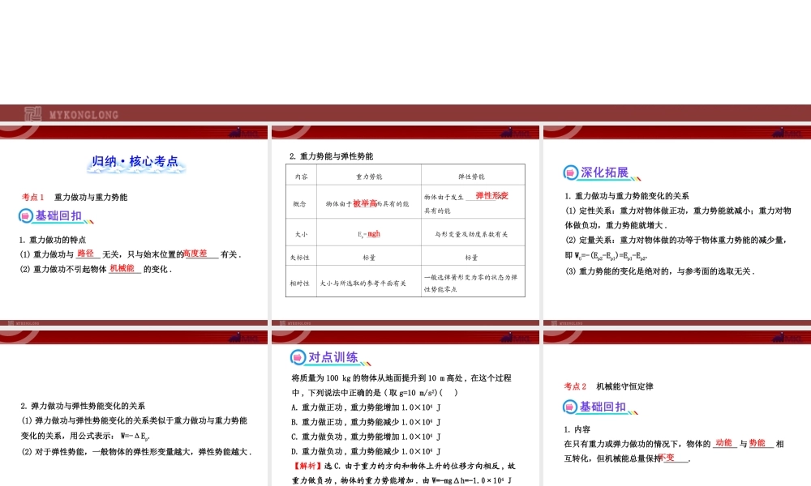Viewport: 811px width, 486px height.
Task: Click the MYKONGLONG logo icon
Action: point(32,113)
